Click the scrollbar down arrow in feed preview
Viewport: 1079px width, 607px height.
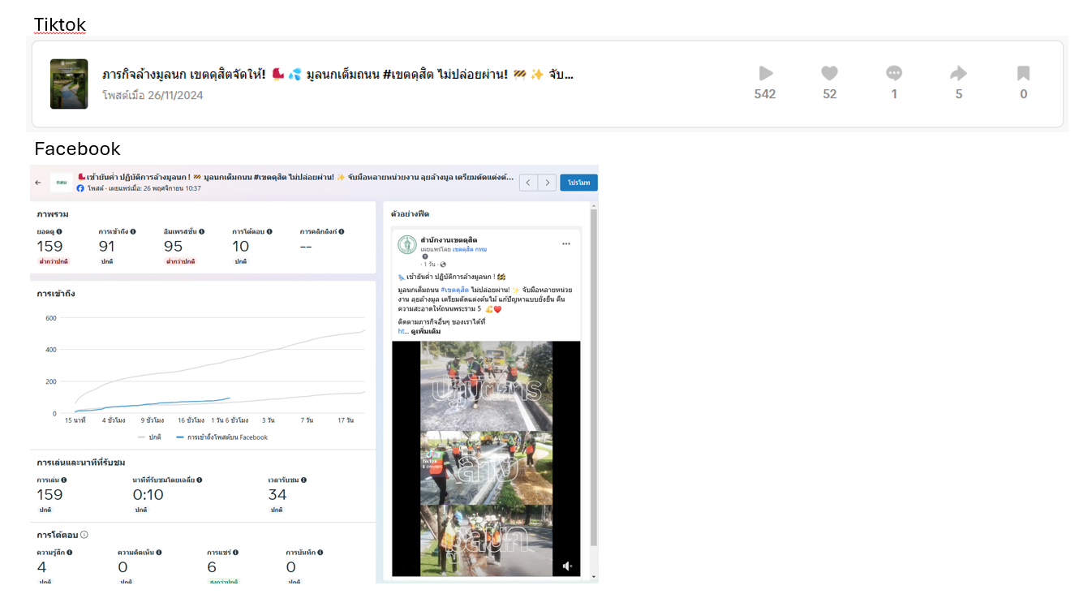(594, 578)
